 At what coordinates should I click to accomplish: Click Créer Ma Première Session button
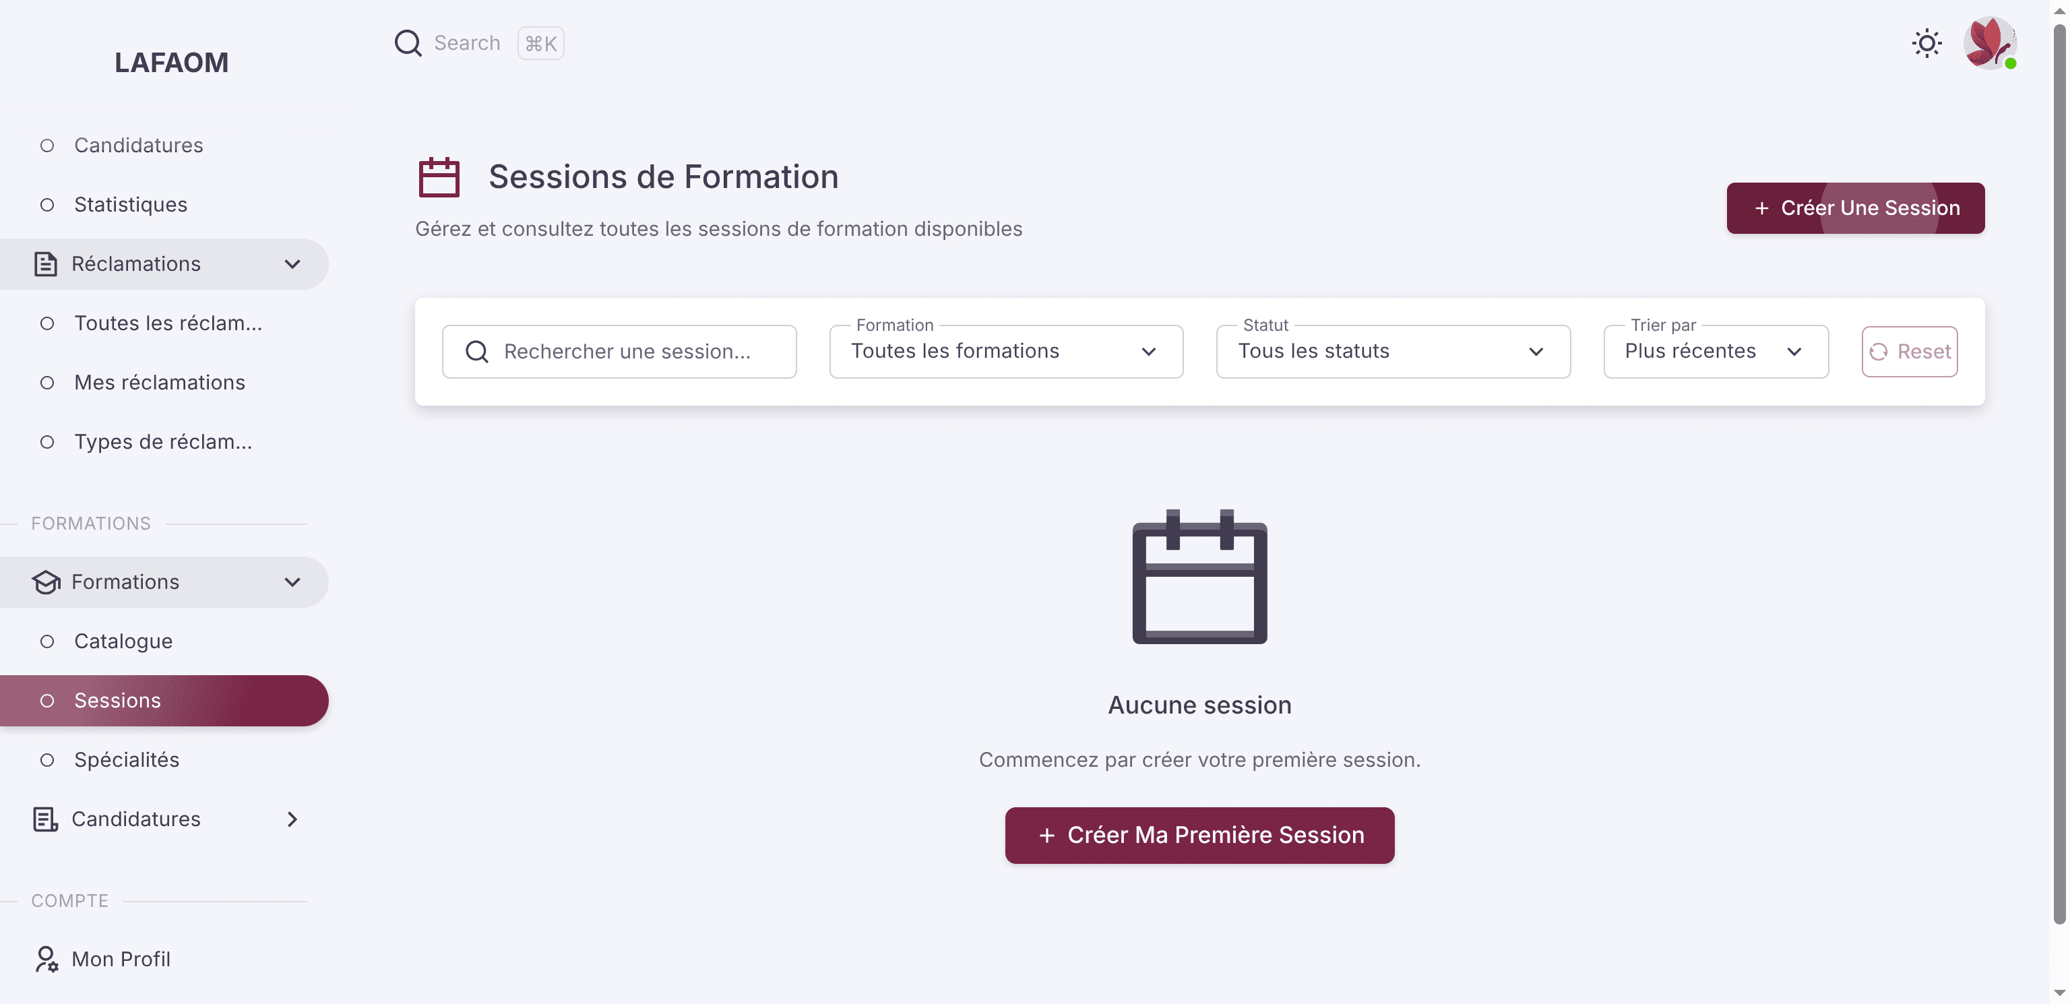(1199, 835)
